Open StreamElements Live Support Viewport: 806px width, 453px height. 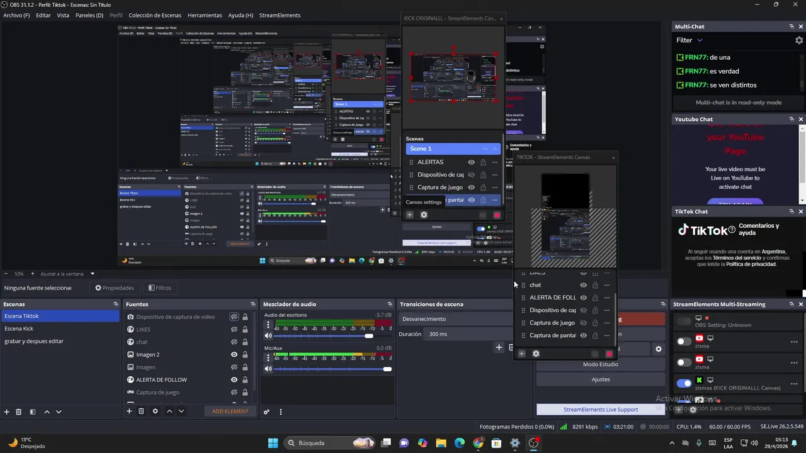pos(600,410)
